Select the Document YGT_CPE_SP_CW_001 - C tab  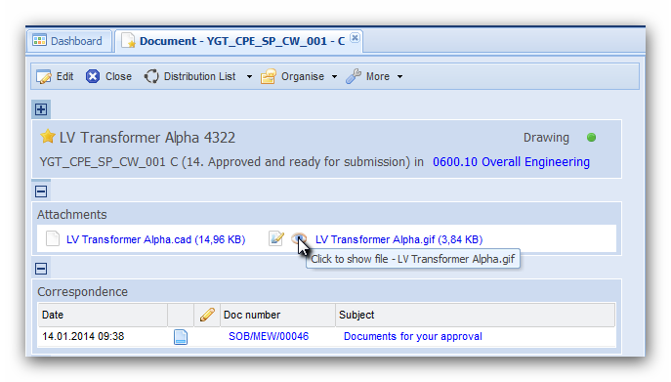tap(238, 41)
